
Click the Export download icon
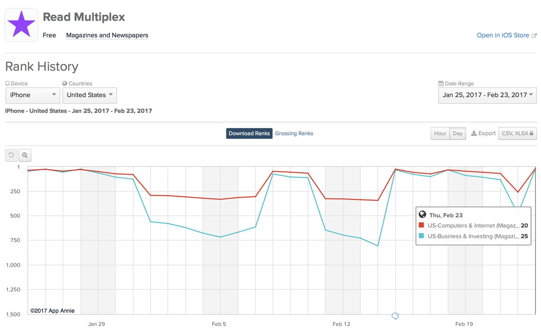click(x=474, y=133)
